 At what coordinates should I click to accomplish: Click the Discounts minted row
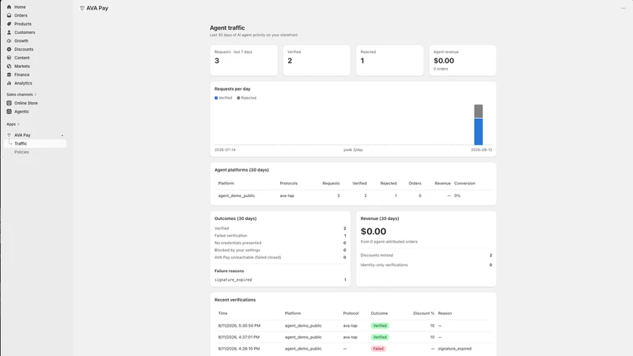click(x=426, y=256)
